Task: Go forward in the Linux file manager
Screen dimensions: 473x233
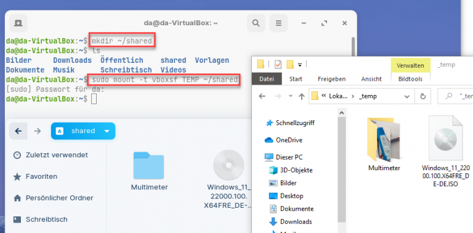Action: click(38, 131)
